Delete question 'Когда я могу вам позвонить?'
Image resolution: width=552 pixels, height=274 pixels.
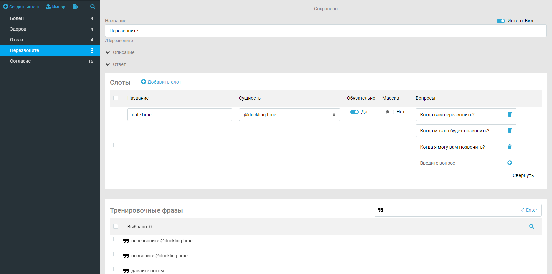(x=510, y=147)
